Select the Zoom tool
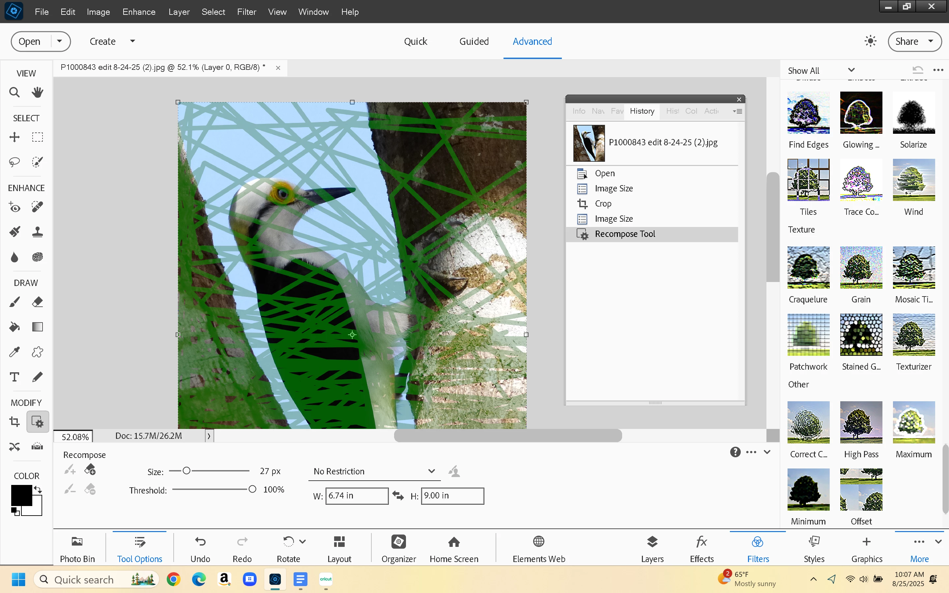Image resolution: width=949 pixels, height=593 pixels. [x=14, y=93]
